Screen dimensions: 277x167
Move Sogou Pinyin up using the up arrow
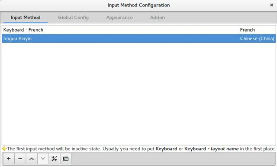32,159
